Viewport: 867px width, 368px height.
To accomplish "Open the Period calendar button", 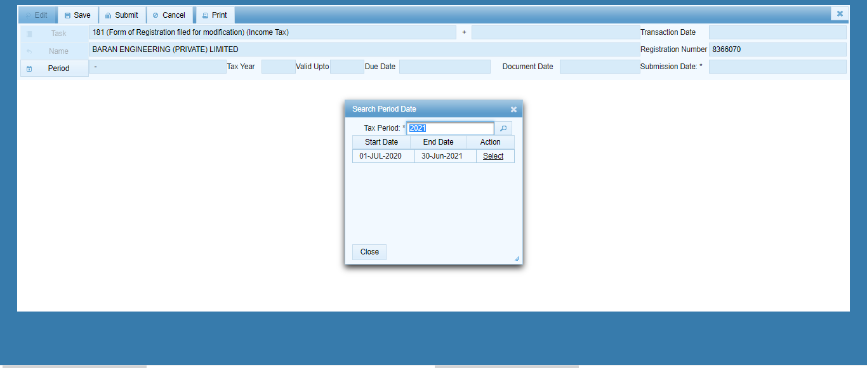I will 55,69.
